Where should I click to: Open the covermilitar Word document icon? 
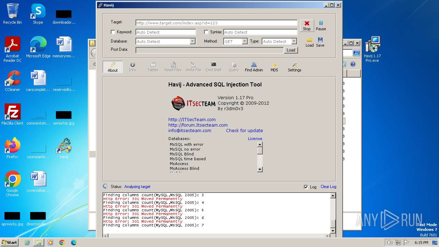[38, 182]
